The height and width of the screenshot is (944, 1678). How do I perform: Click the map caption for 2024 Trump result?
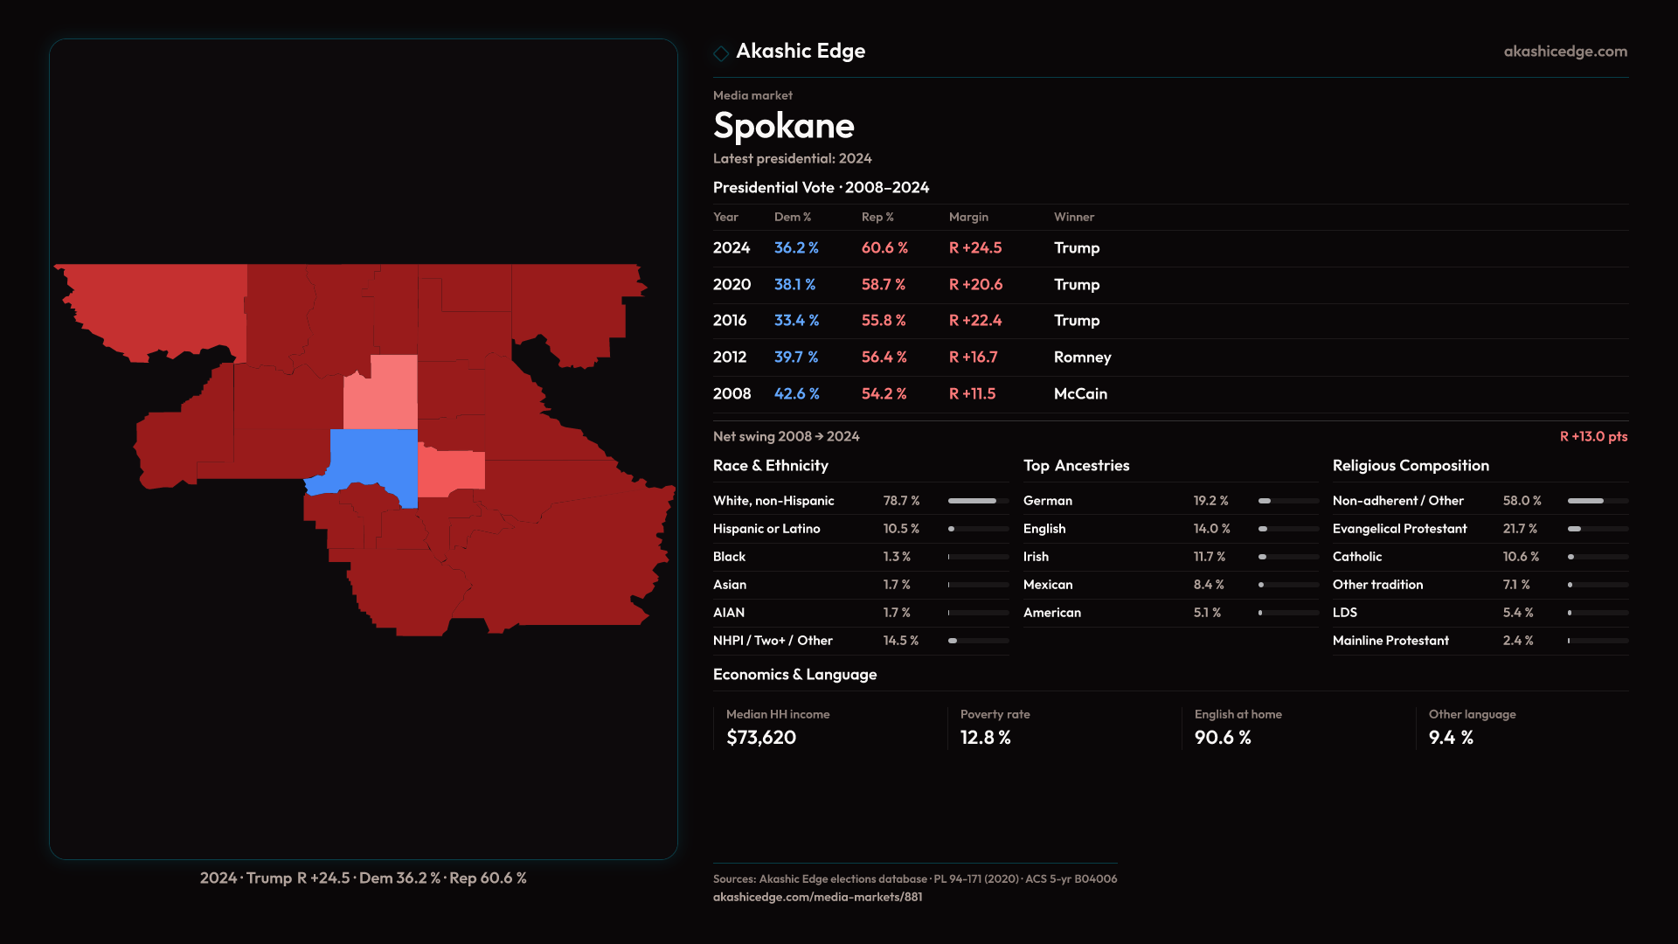click(x=363, y=878)
